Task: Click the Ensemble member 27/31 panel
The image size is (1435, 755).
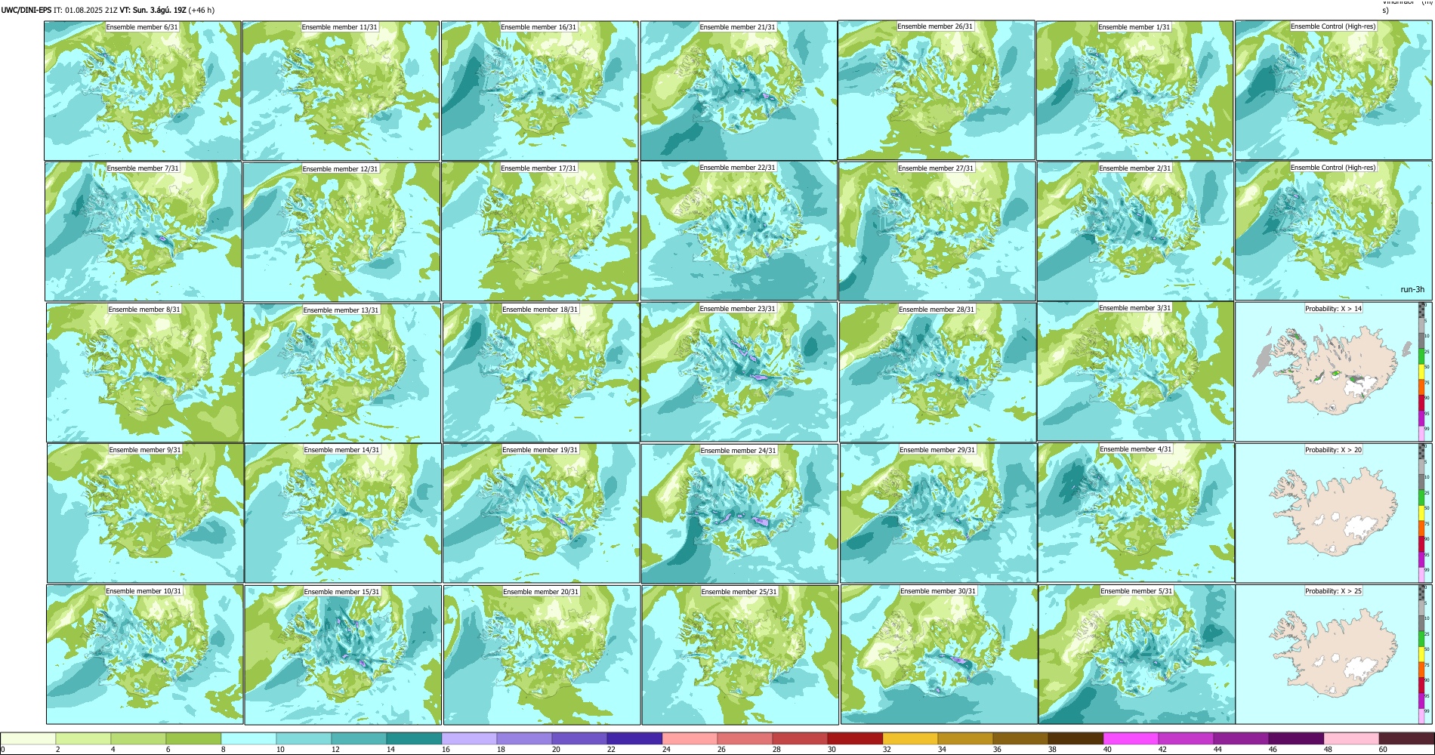Action: [937, 231]
